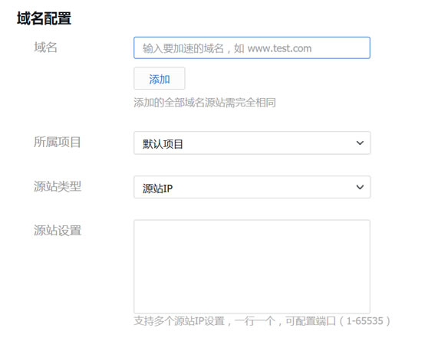Click the www.test.com placeholder text
Viewport: 438px width, 351px height.
point(280,48)
